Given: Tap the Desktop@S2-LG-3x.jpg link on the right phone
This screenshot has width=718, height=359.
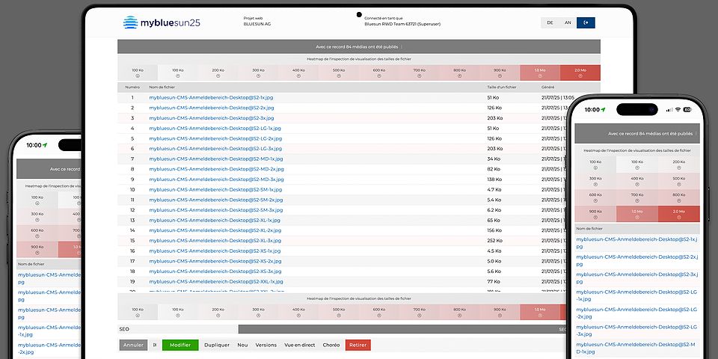Looking at the screenshot, I should [x=636, y=331].
